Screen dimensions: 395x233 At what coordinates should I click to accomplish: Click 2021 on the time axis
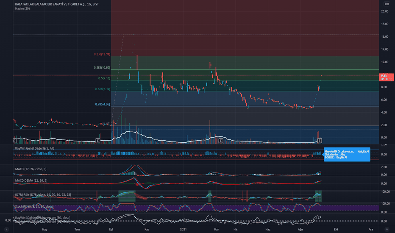click(x=184, y=230)
